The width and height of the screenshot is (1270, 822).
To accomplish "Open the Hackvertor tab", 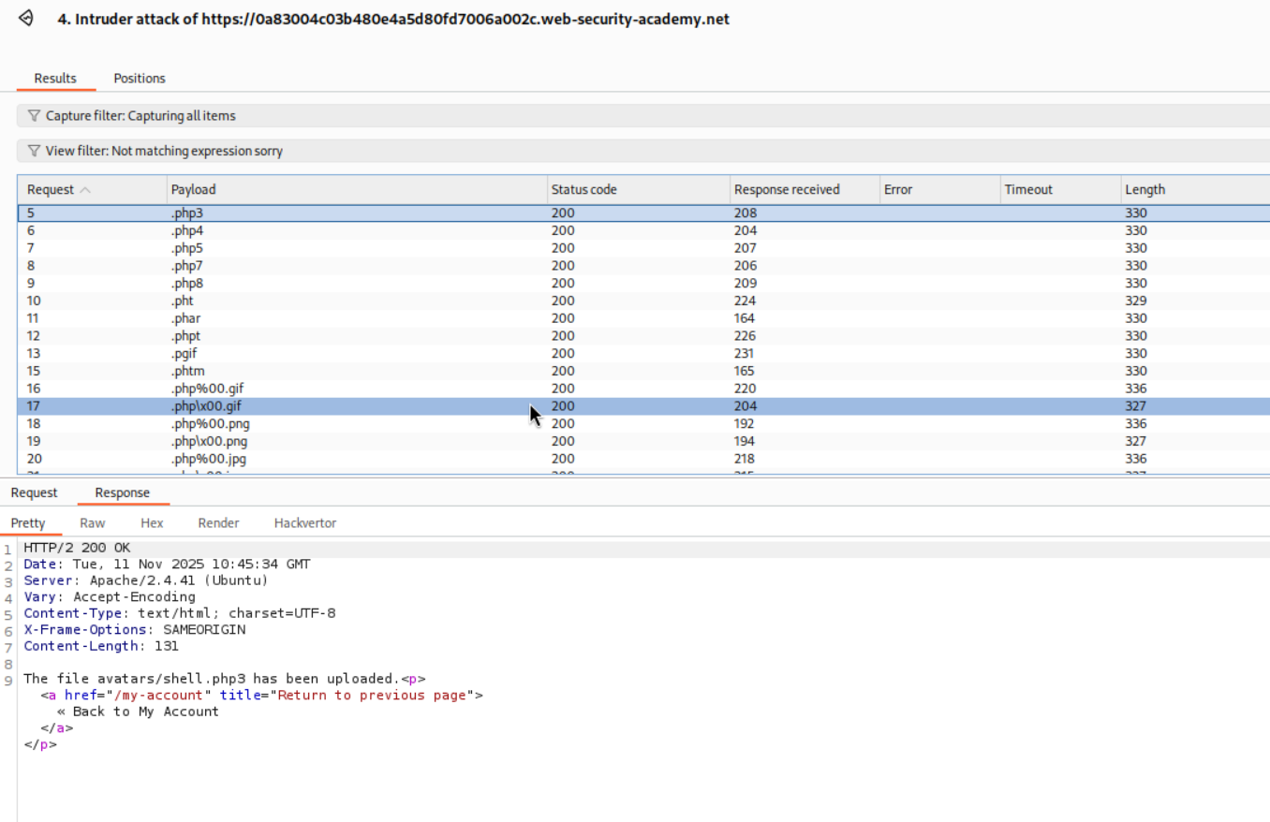I will click(304, 522).
